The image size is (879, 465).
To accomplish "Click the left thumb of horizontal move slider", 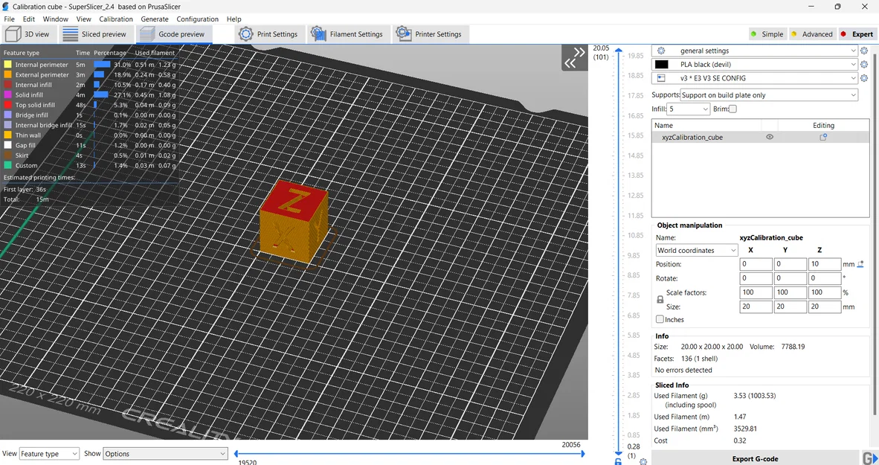I will click(236, 453).
